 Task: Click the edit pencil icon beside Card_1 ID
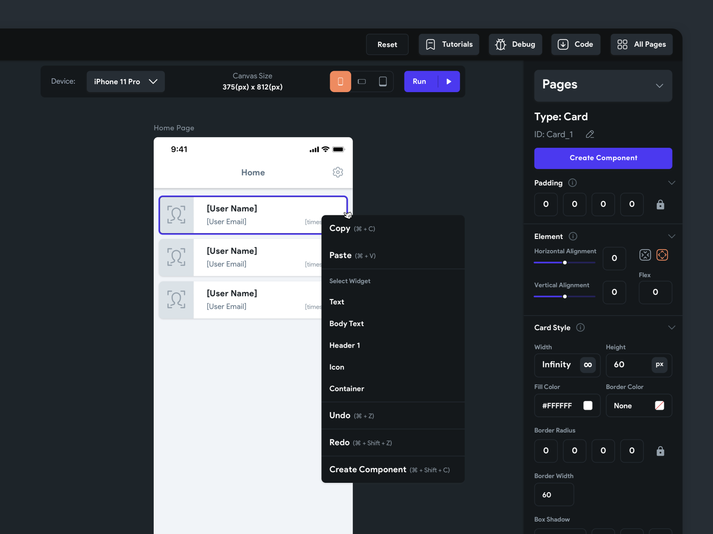(x=590, y=134)
